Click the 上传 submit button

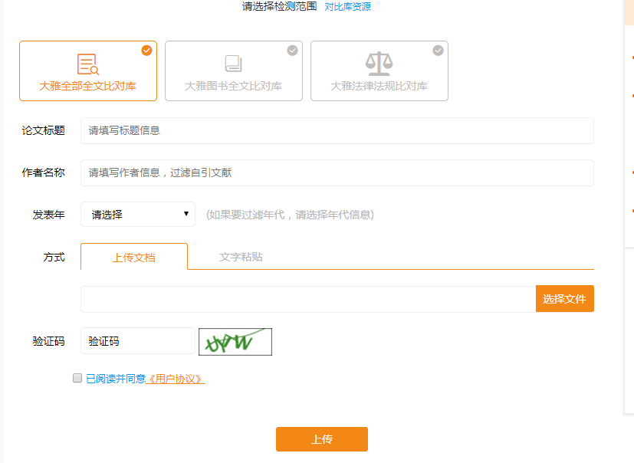322,439
